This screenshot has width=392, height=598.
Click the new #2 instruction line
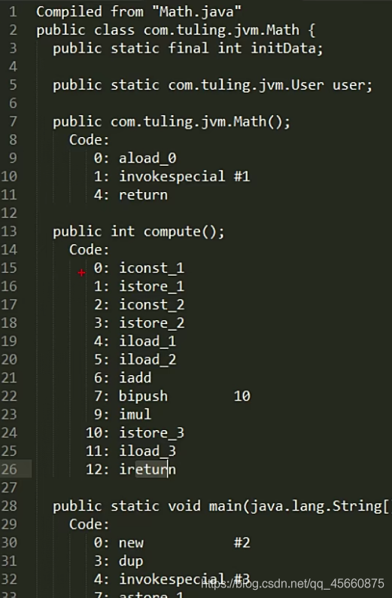point(172,542)
